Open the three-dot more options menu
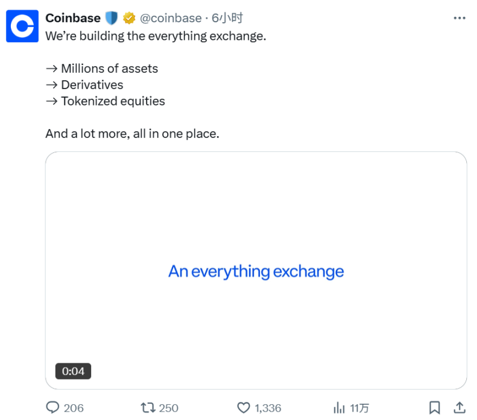Image resolution: width=477 pixels, height=420 pixels. 459,18
